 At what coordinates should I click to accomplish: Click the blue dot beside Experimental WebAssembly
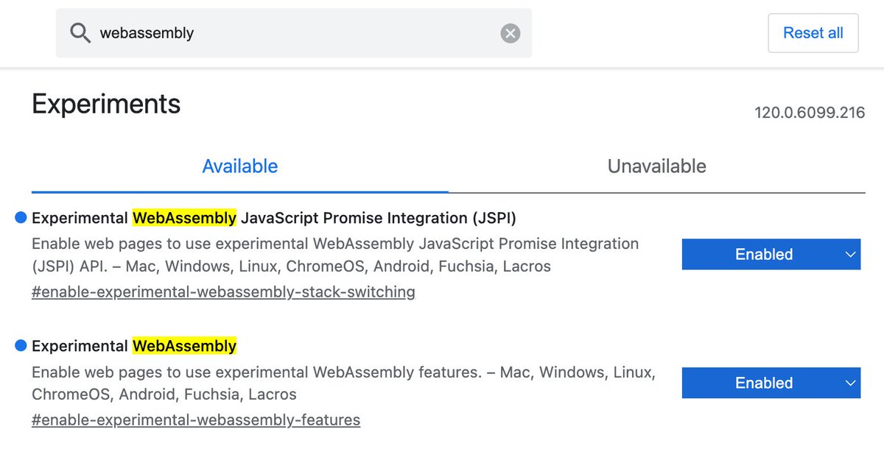[21, 345]
